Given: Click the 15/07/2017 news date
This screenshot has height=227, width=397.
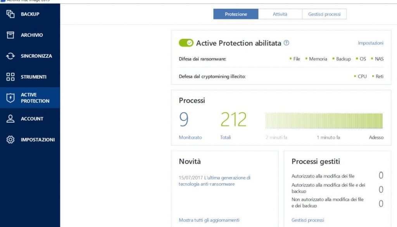Looking at the screenshot, I should [191, 178].
